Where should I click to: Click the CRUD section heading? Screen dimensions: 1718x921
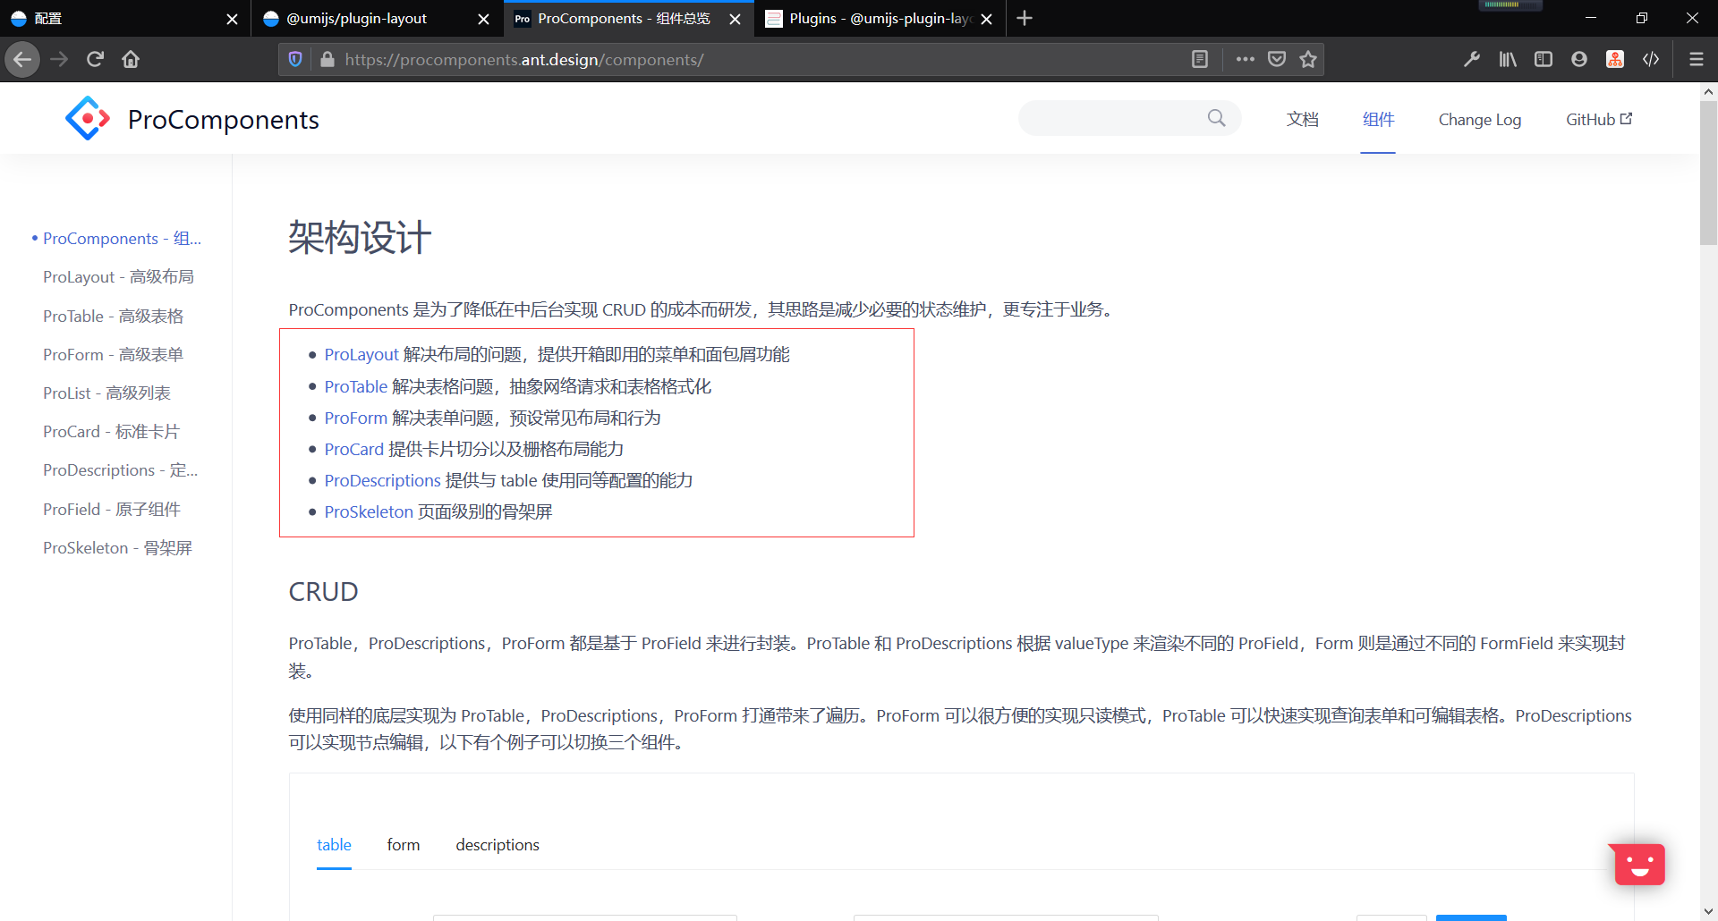point(323,592)
